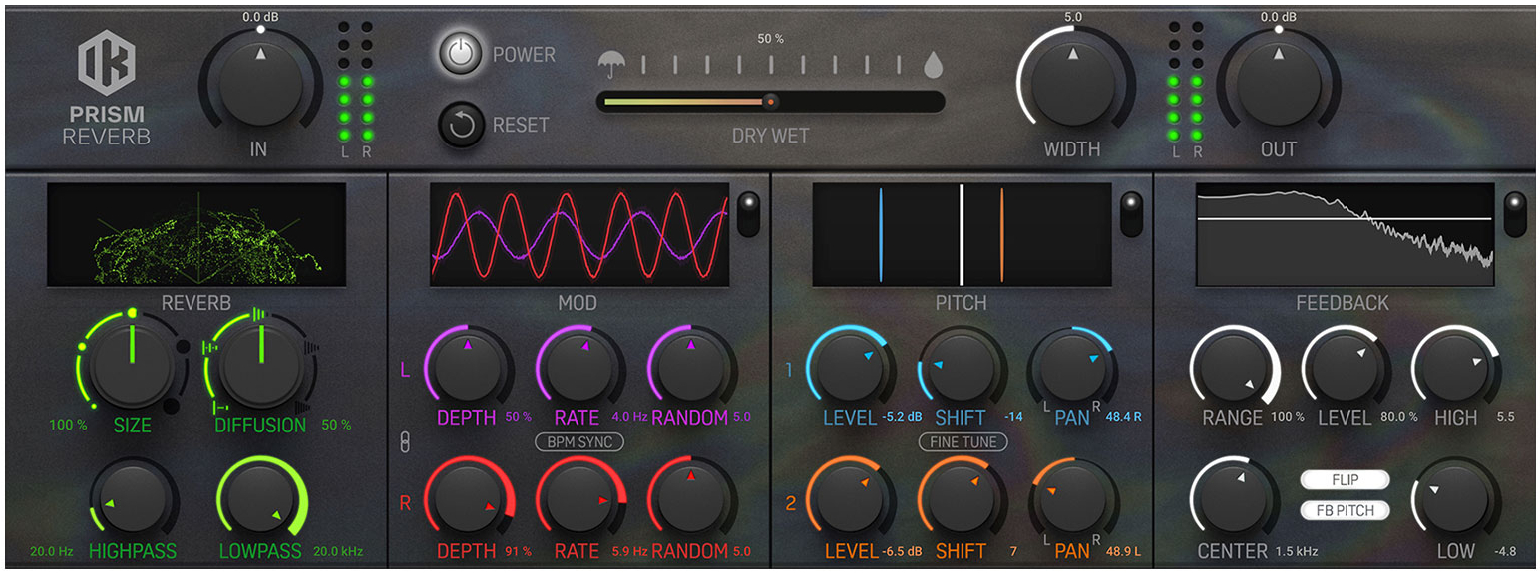Screen dimensions: 1540x573
Task: Click the red R RANDOM knob
Action: pos(691,499)
